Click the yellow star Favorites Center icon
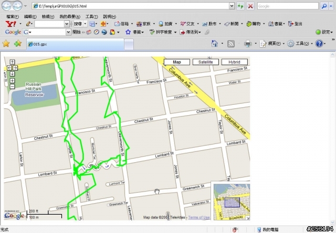 click(x=6, y=43)
